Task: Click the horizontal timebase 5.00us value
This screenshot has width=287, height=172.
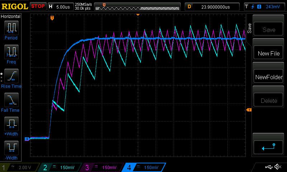Action: coord(63,7)
